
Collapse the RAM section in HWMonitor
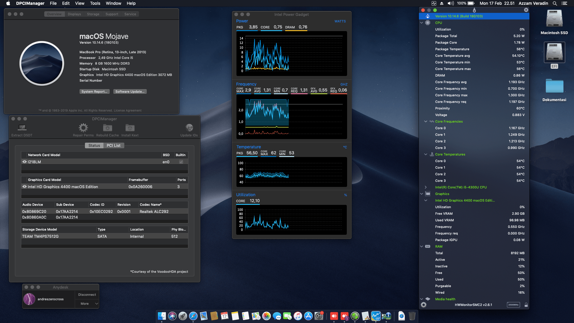422,246
